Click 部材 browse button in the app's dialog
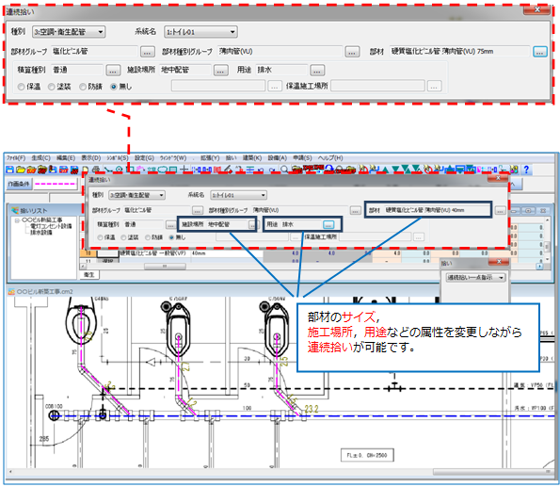Screen dimensions: 560x487 (500, 211)
